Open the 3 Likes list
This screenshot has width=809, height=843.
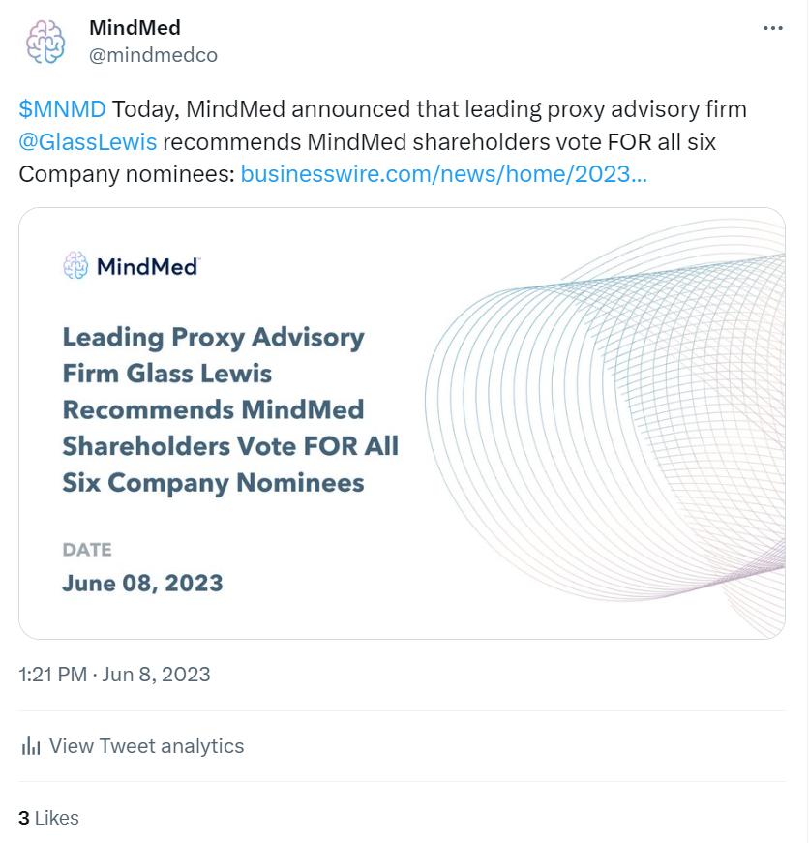[48, 818]
